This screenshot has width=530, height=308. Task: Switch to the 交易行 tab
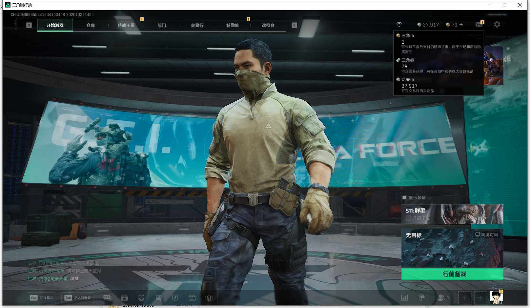(197, 25)
